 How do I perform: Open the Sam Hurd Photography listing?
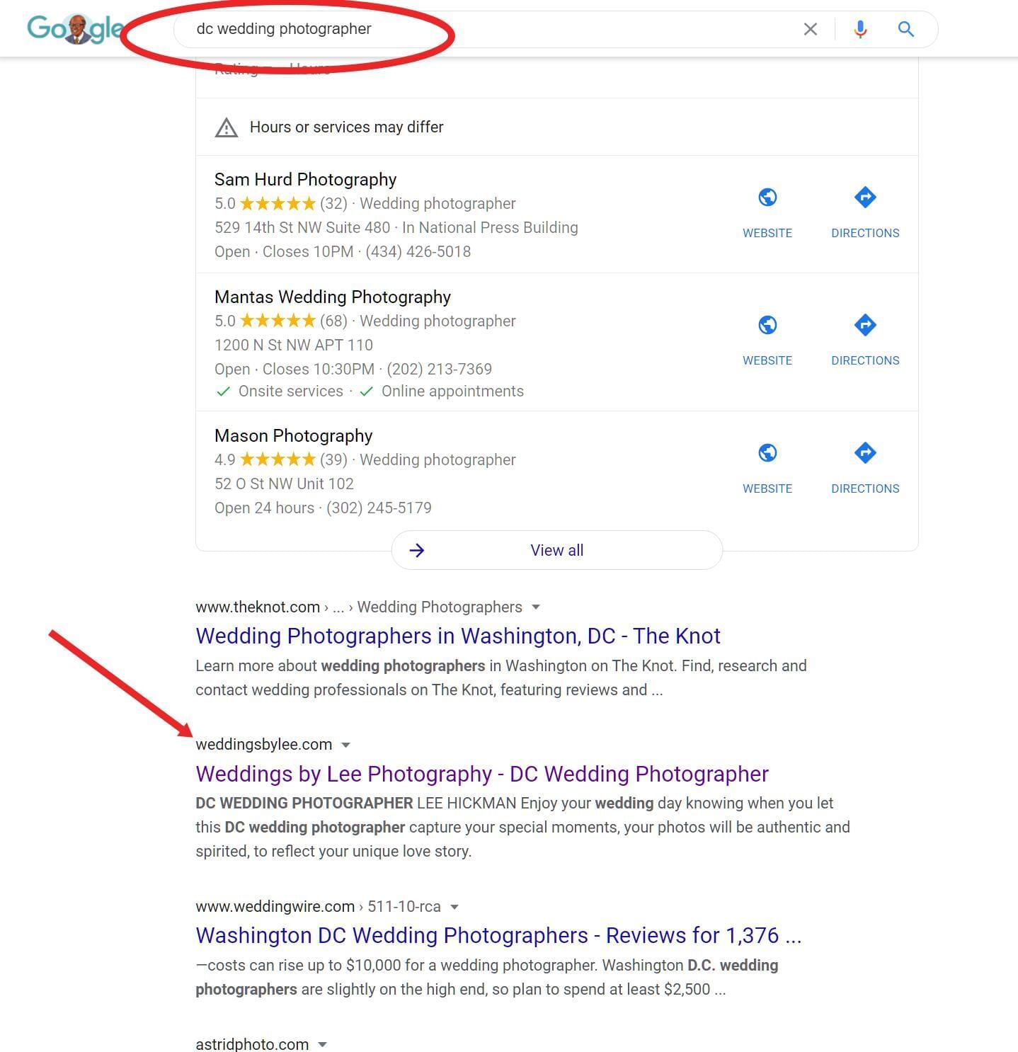305,179
